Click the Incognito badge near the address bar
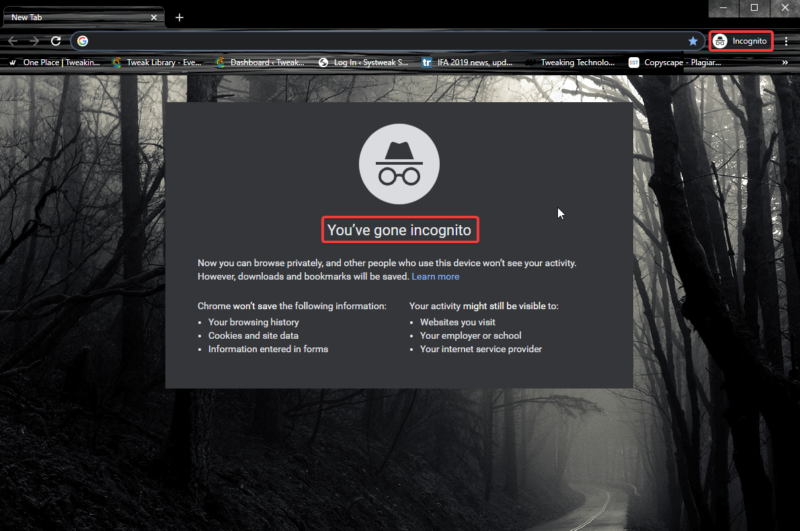The height and width of the screenshot is (531, 800). click(741, 41)
